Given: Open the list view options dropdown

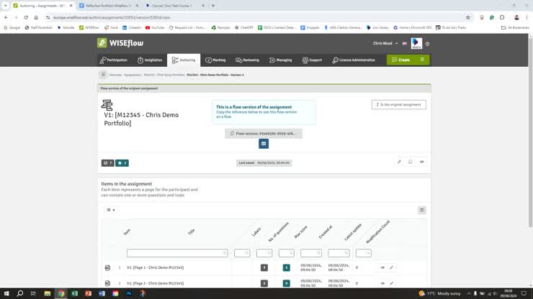Looking at the screenshot, I should coord(110,210).
